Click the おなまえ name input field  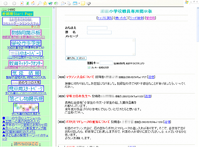pyautogui.click(x=97, y=28)
